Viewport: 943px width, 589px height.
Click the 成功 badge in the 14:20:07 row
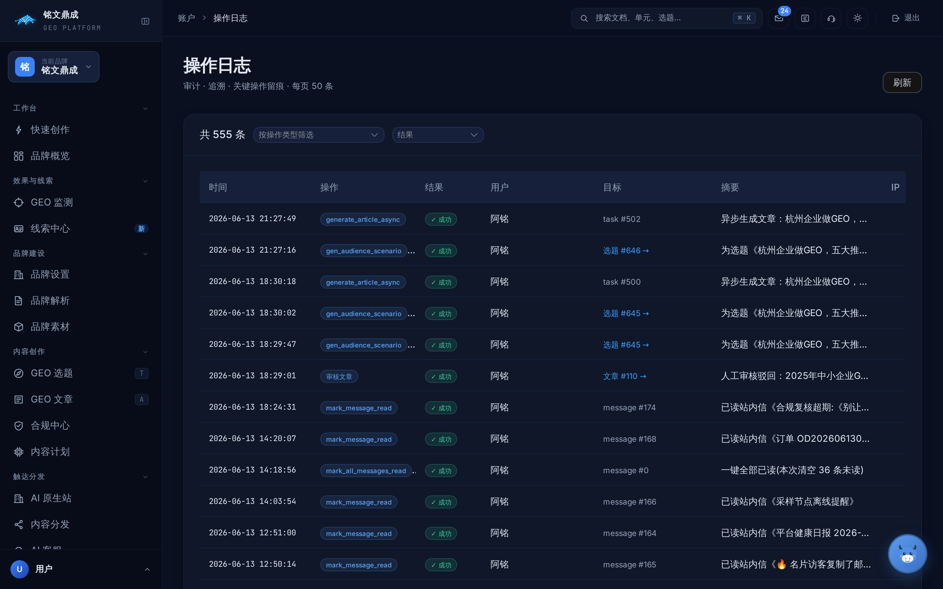pos(441,439)
